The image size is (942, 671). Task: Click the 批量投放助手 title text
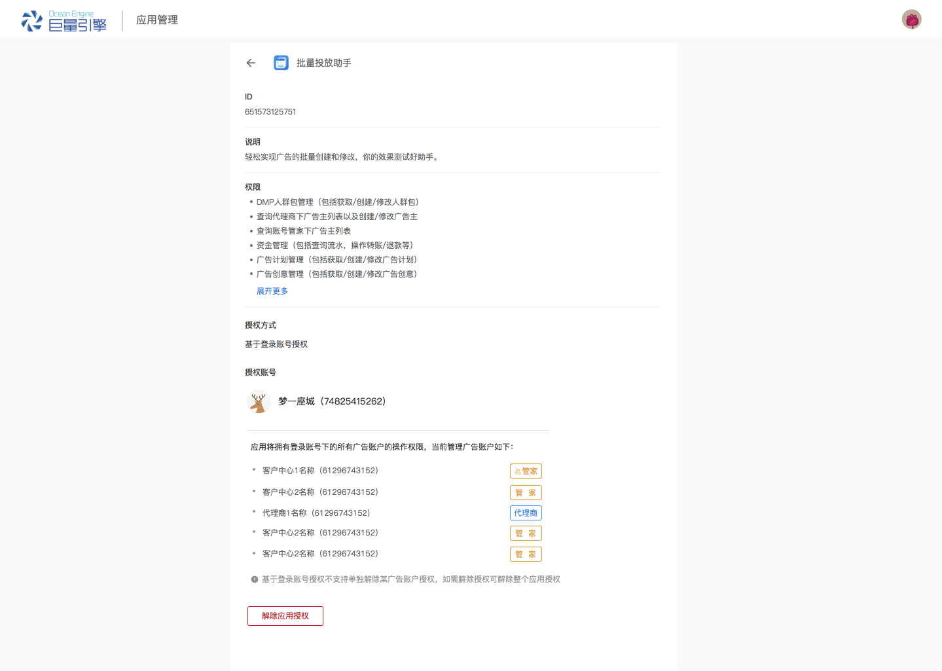(324, 63)
